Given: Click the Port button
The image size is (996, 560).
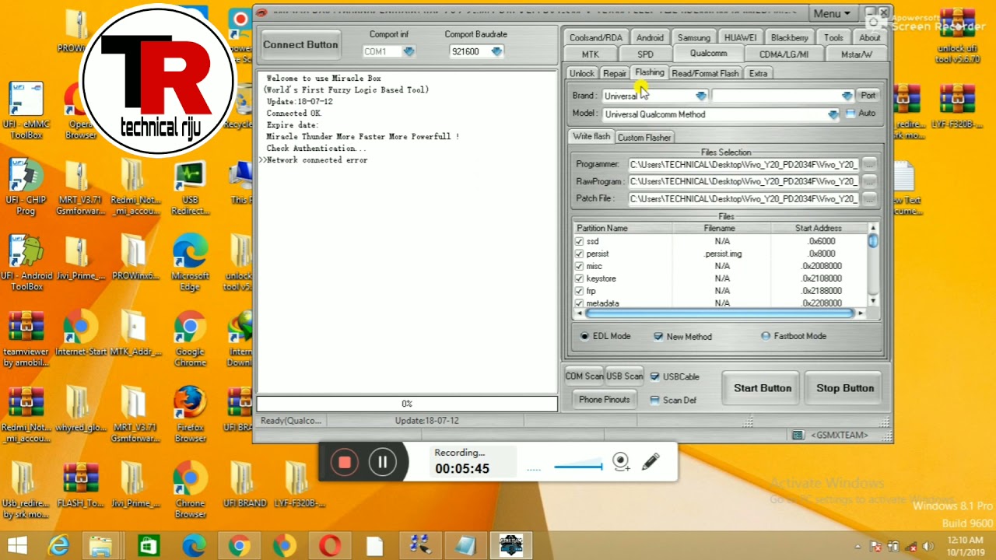Looking at the screenshot, I should tap(868, 96).
